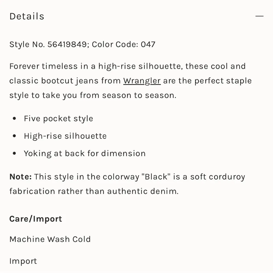Click the Care/Import subheading
Image resolution: width=273 pixels, height=273 pixels.
pos(36,219)
